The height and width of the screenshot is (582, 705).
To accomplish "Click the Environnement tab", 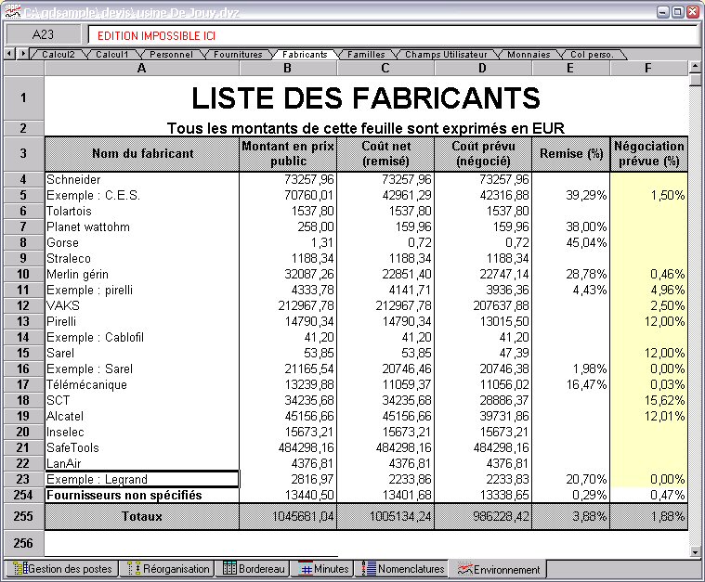I will coord(498,569).
